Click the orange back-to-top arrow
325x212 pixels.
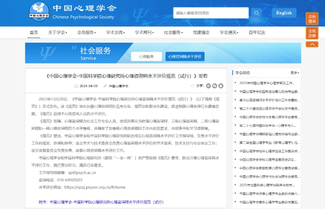tap(312, 44)
